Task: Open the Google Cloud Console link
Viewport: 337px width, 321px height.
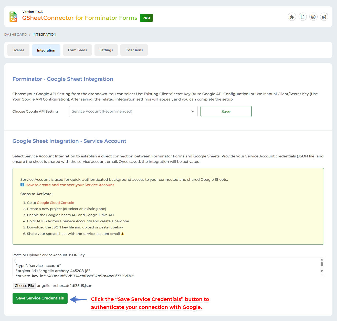Action: tap(55, 203)
